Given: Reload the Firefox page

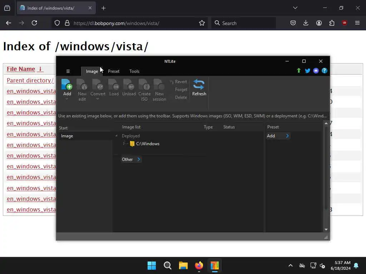Looking at the screenshot, I should click(x=34, y=23).
